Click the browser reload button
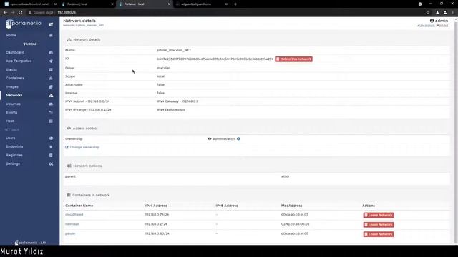Viewport: 458px width, 257px height. pyautogui.click(x=21, y=13)
